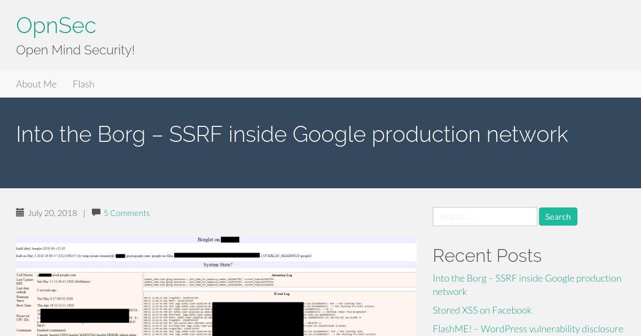Open the About Me menu item
The image size is (641, 336).
36,84
